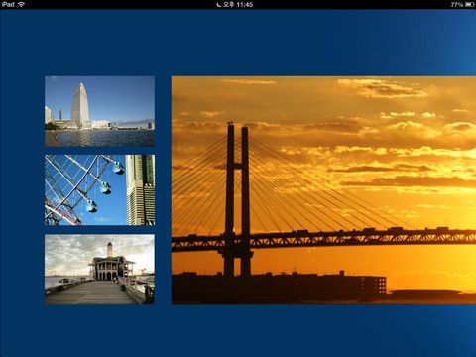Viewport: 476px width, 357px height.
Task: Open the tall white skyscraper thumbnail
Action: click(x=99, y=111)
